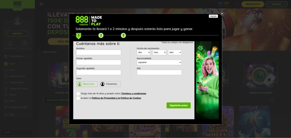
Task: Open the mes dropdown
Action: [x=159, y=52]
